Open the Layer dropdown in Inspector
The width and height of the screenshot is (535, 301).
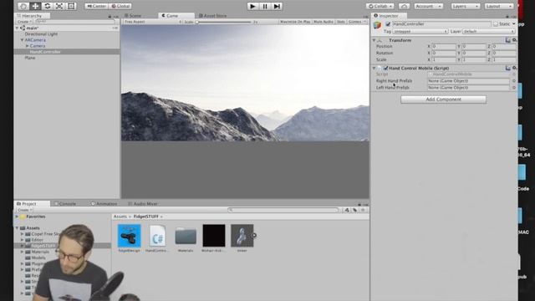click(488, 32)
